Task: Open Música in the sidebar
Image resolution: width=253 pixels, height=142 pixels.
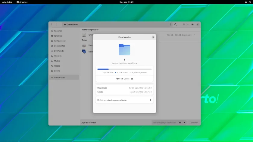Action: (x=64, y=61)
